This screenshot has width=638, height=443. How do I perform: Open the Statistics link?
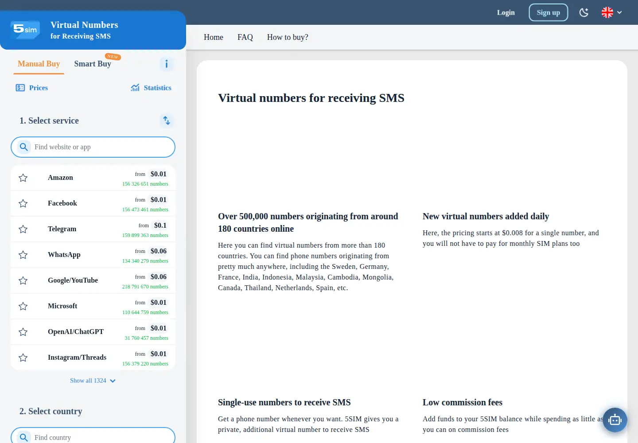click(151, 88)
